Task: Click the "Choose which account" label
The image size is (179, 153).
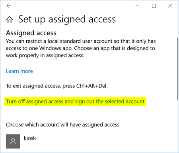Action: pyautogui.click(x=63, y=125)
